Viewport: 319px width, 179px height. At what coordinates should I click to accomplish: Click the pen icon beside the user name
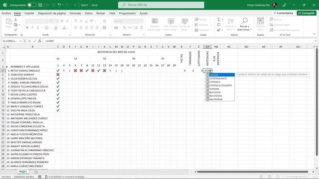pos(284,5)
